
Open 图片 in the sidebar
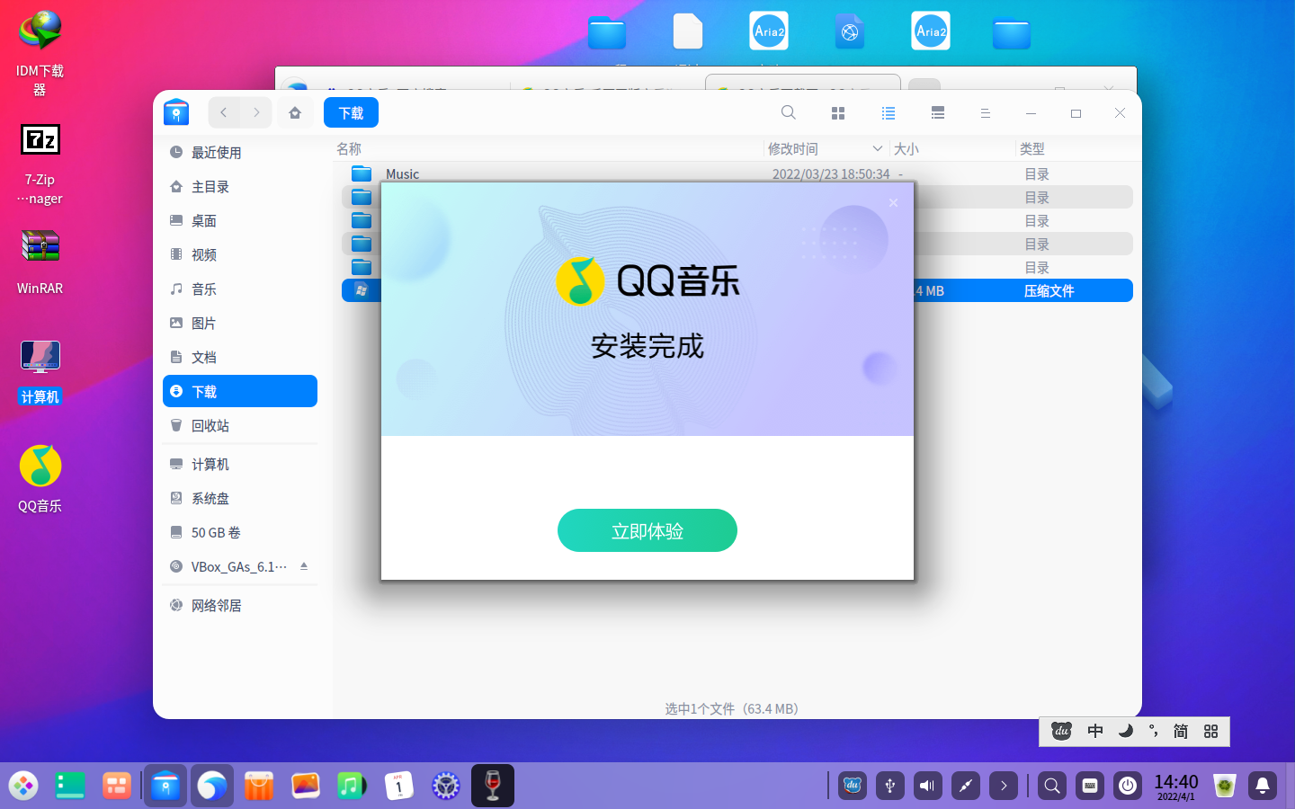coord(240,323)
